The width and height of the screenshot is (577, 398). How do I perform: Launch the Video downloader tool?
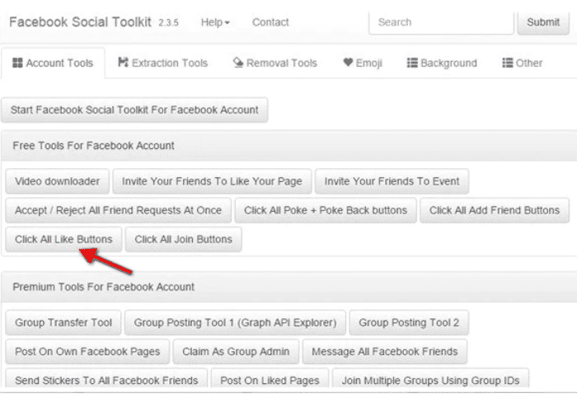click(x=58, y=181)
